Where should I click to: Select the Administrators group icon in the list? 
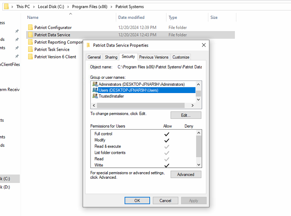[x=95, y=84]
